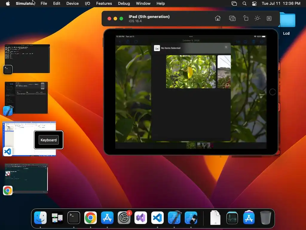The image size is (306, 230).
Task: Open the Edit menu
Action: 56,4
